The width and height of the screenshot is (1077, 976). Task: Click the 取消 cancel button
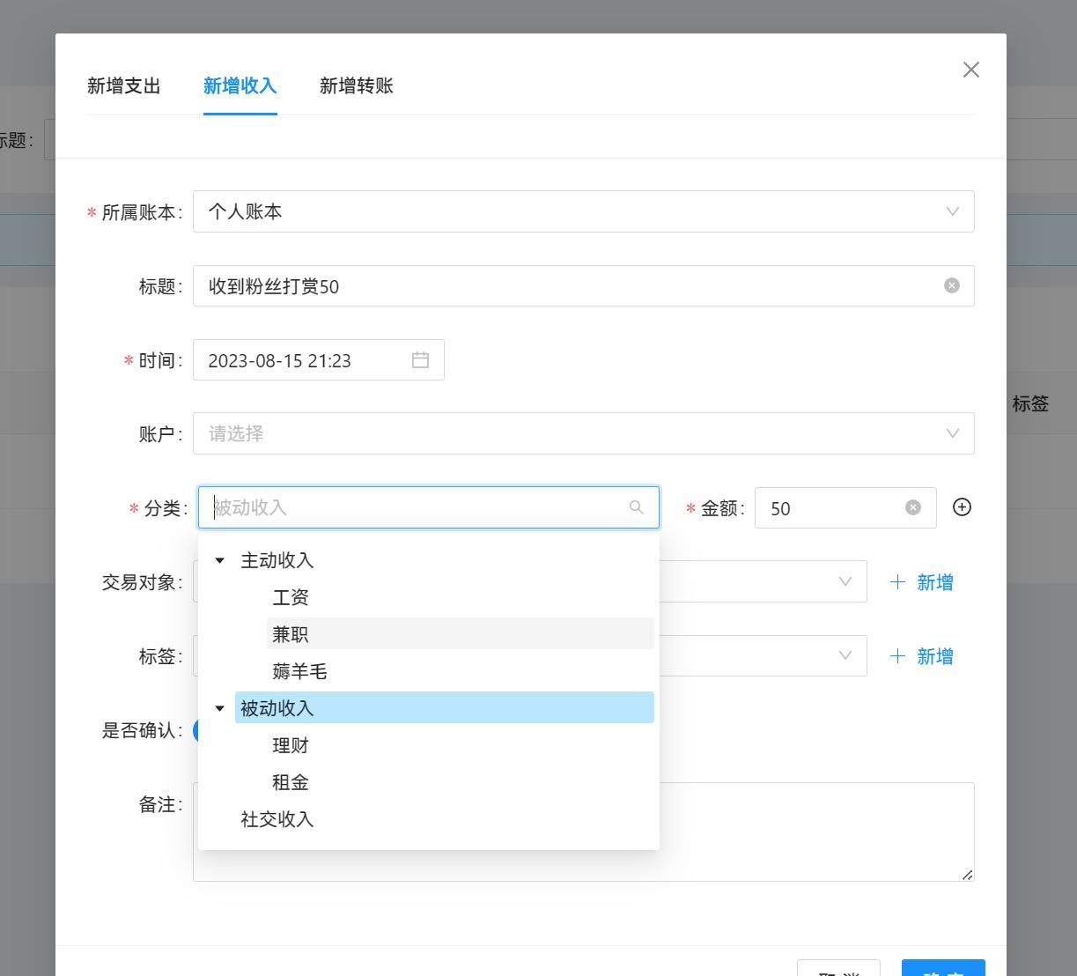pyautogui.click(x=838, y=969)
